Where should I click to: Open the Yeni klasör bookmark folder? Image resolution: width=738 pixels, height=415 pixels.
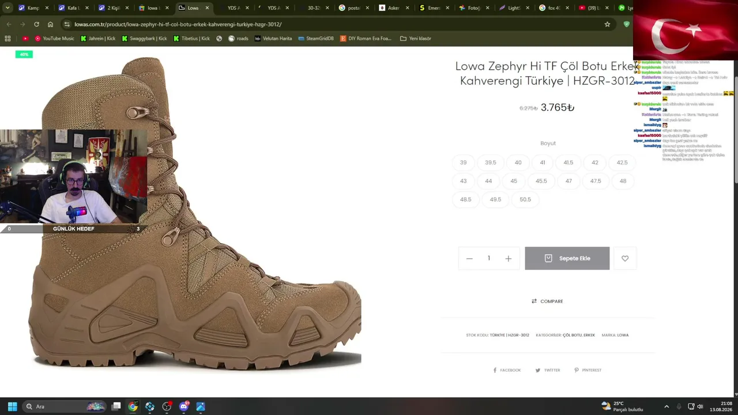click(x=416, y=39)
